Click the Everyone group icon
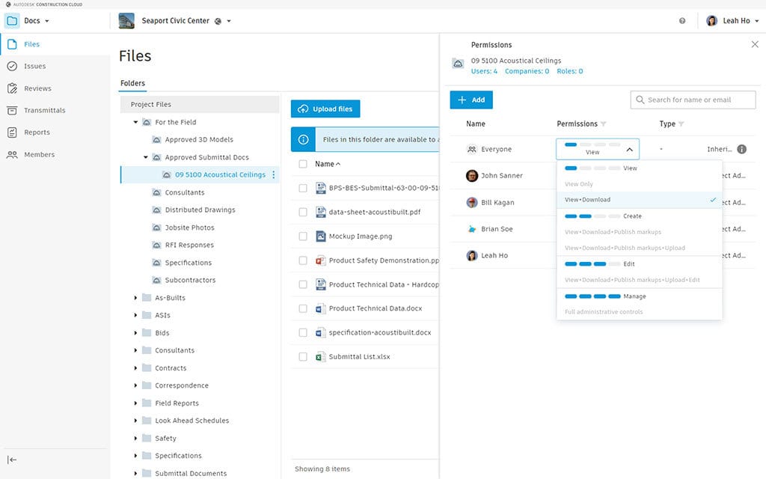 click(x=472, y=149)
